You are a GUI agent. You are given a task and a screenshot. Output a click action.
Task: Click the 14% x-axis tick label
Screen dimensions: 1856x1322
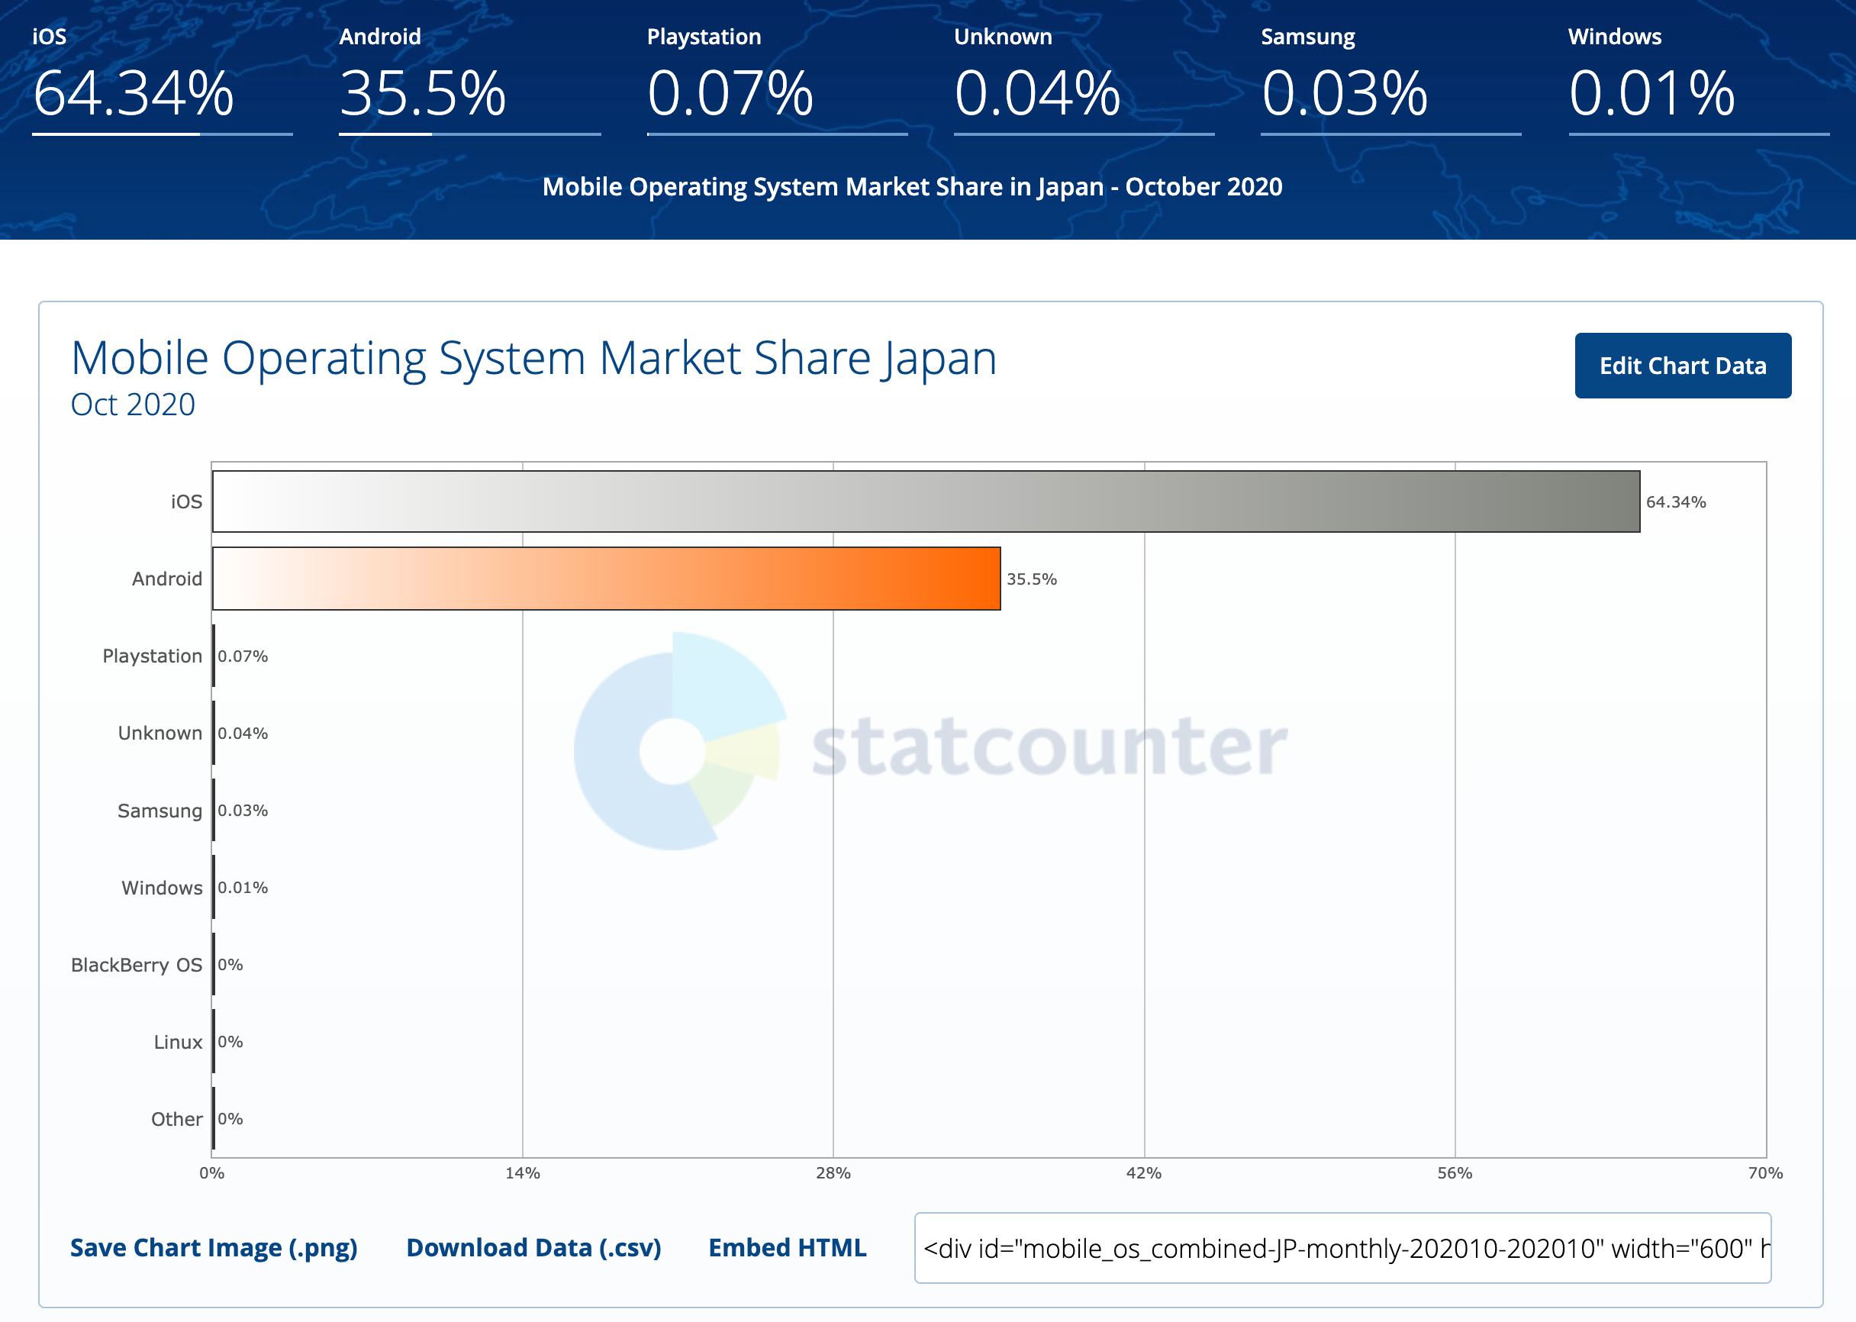[x=522, y=1173]
